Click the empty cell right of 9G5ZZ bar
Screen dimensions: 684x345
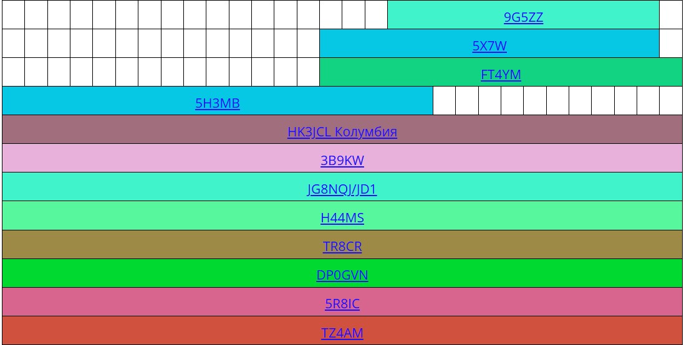(x=671, y=15)
